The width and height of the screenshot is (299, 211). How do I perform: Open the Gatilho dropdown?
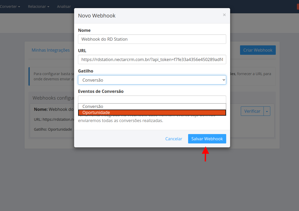click(x=152, y=80)
